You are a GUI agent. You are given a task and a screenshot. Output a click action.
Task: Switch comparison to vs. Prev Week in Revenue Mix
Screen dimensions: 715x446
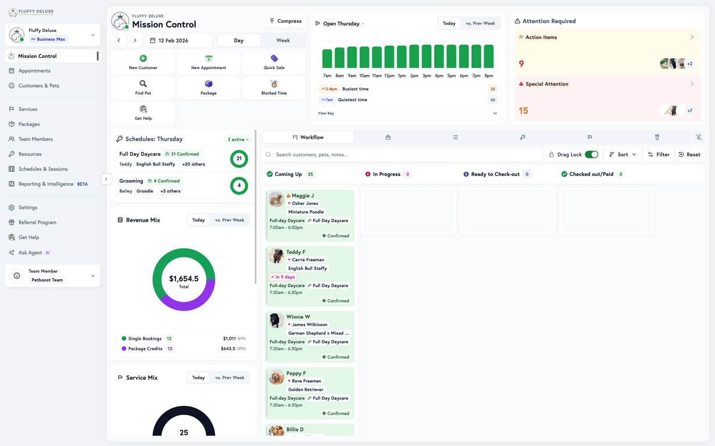[x=231, y=220]
